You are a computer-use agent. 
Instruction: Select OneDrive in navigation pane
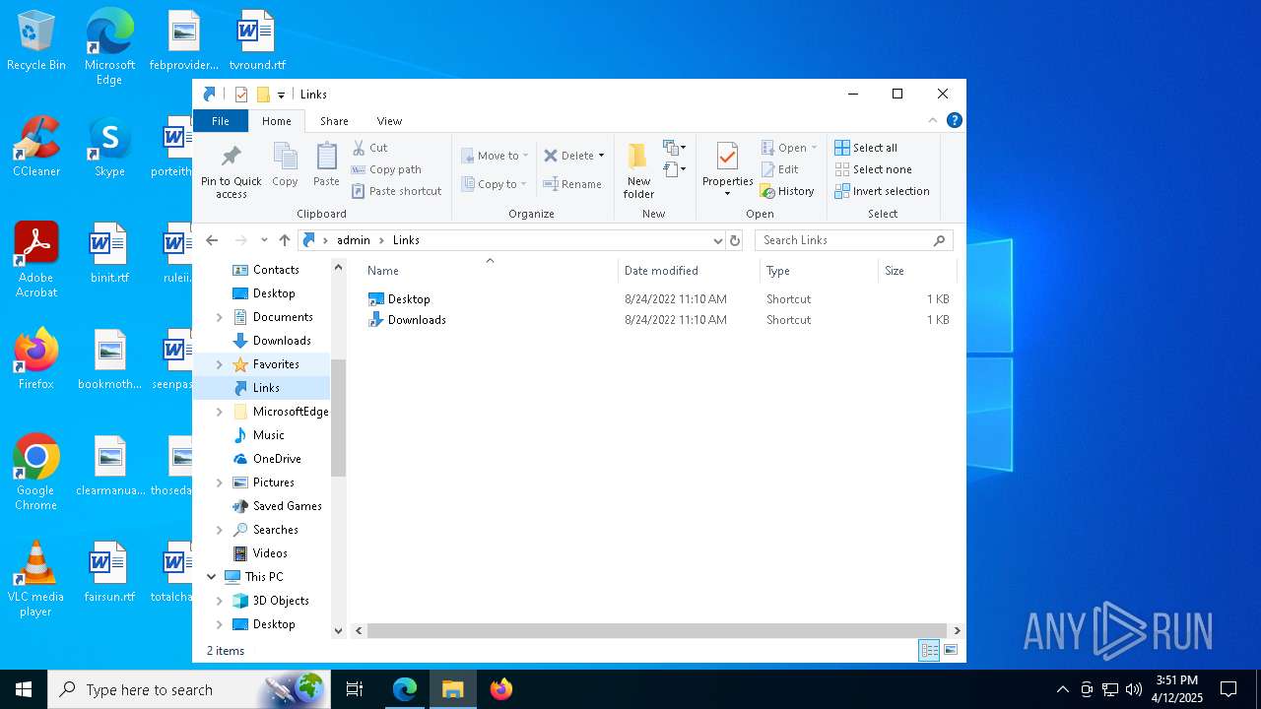point(276,459)
